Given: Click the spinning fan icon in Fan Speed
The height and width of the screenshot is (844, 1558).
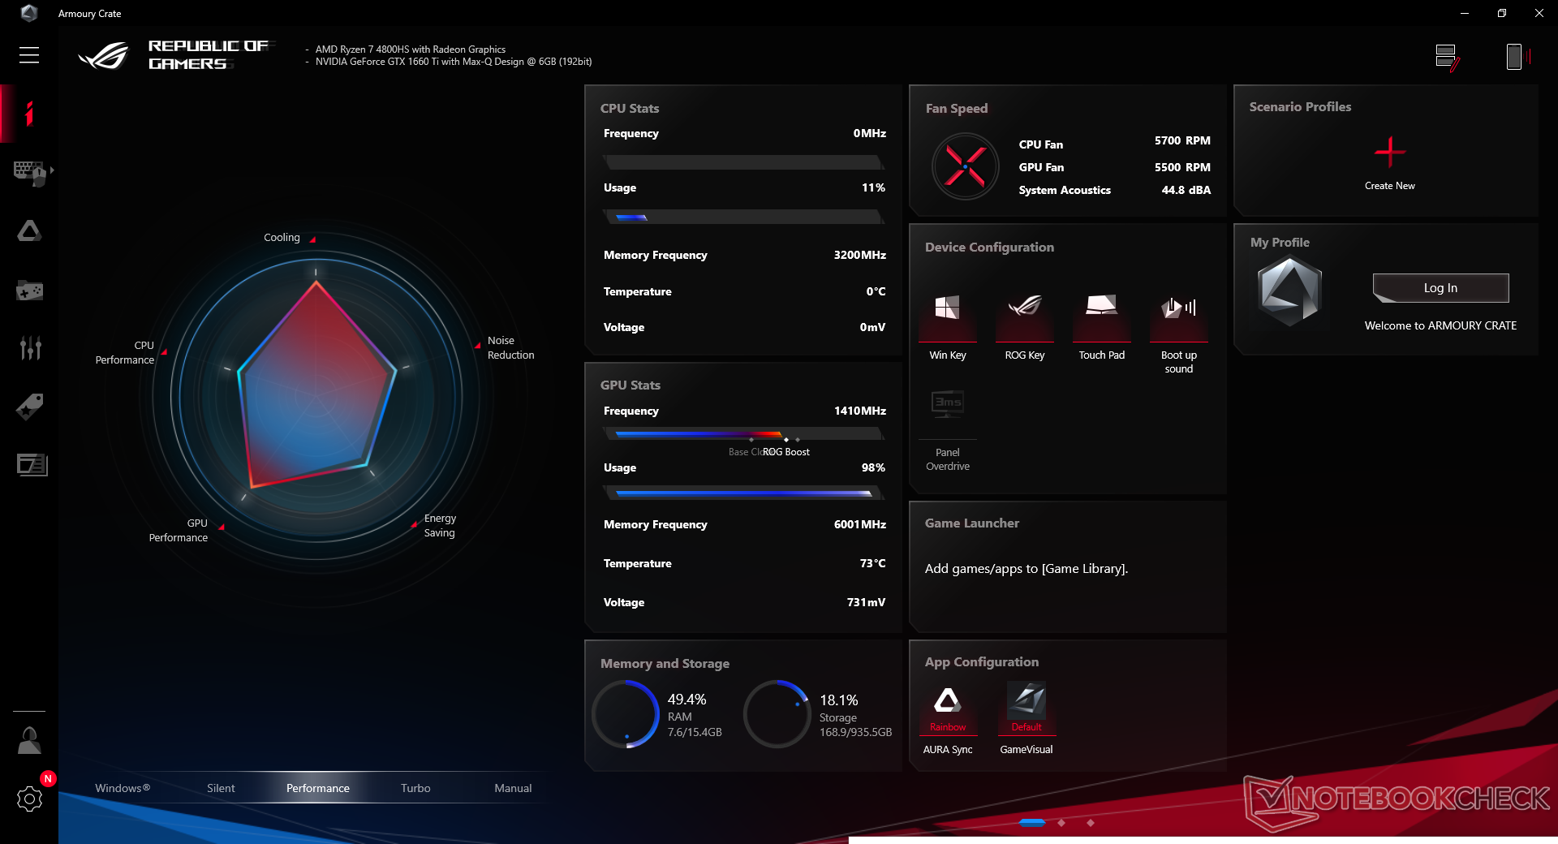Looking at the screenshot, I should [965, 166].
